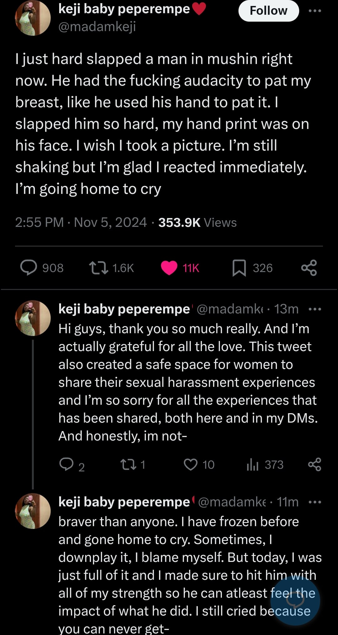The image size is (338, 635).
Task: Click the avatar on the 11m reply
Action: tap(33, 511)
